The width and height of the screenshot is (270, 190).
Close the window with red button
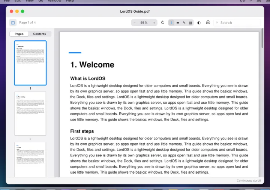12,11
